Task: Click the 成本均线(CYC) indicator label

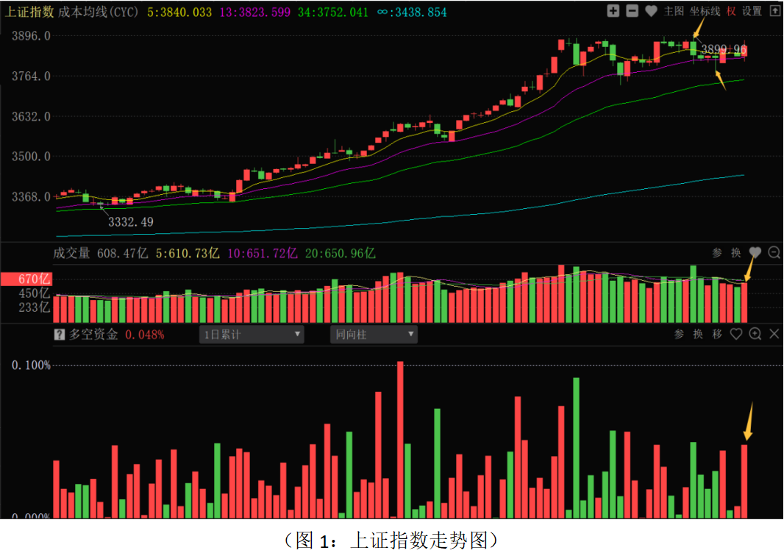Action: (99, 12)
